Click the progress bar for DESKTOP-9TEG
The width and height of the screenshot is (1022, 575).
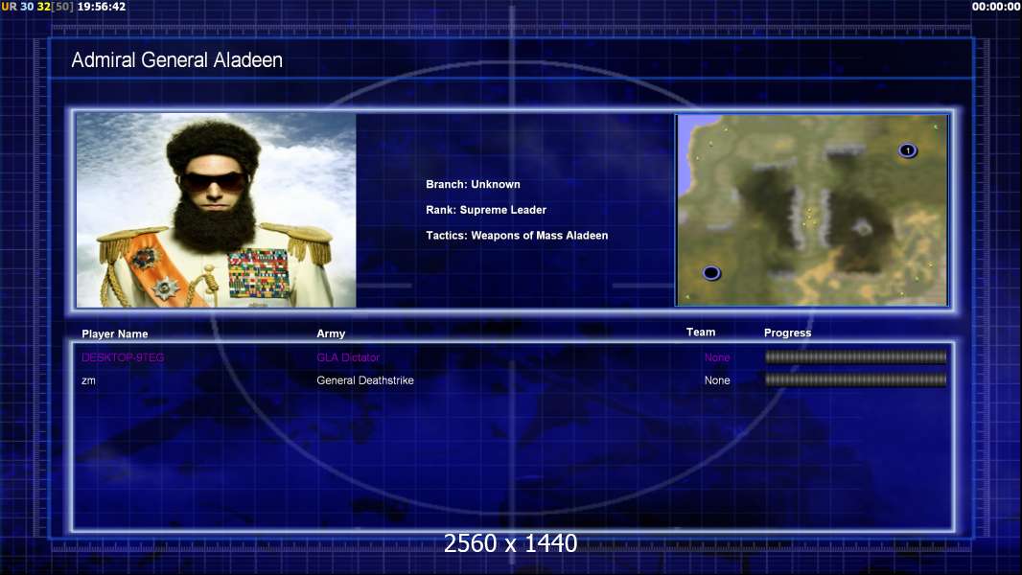855,356
